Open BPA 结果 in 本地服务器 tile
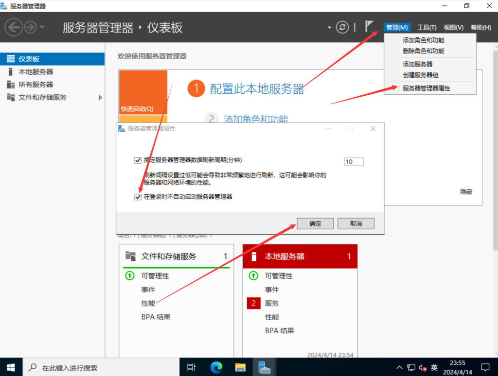Screen dimensions: 498x376 click(x=280, y=331)
